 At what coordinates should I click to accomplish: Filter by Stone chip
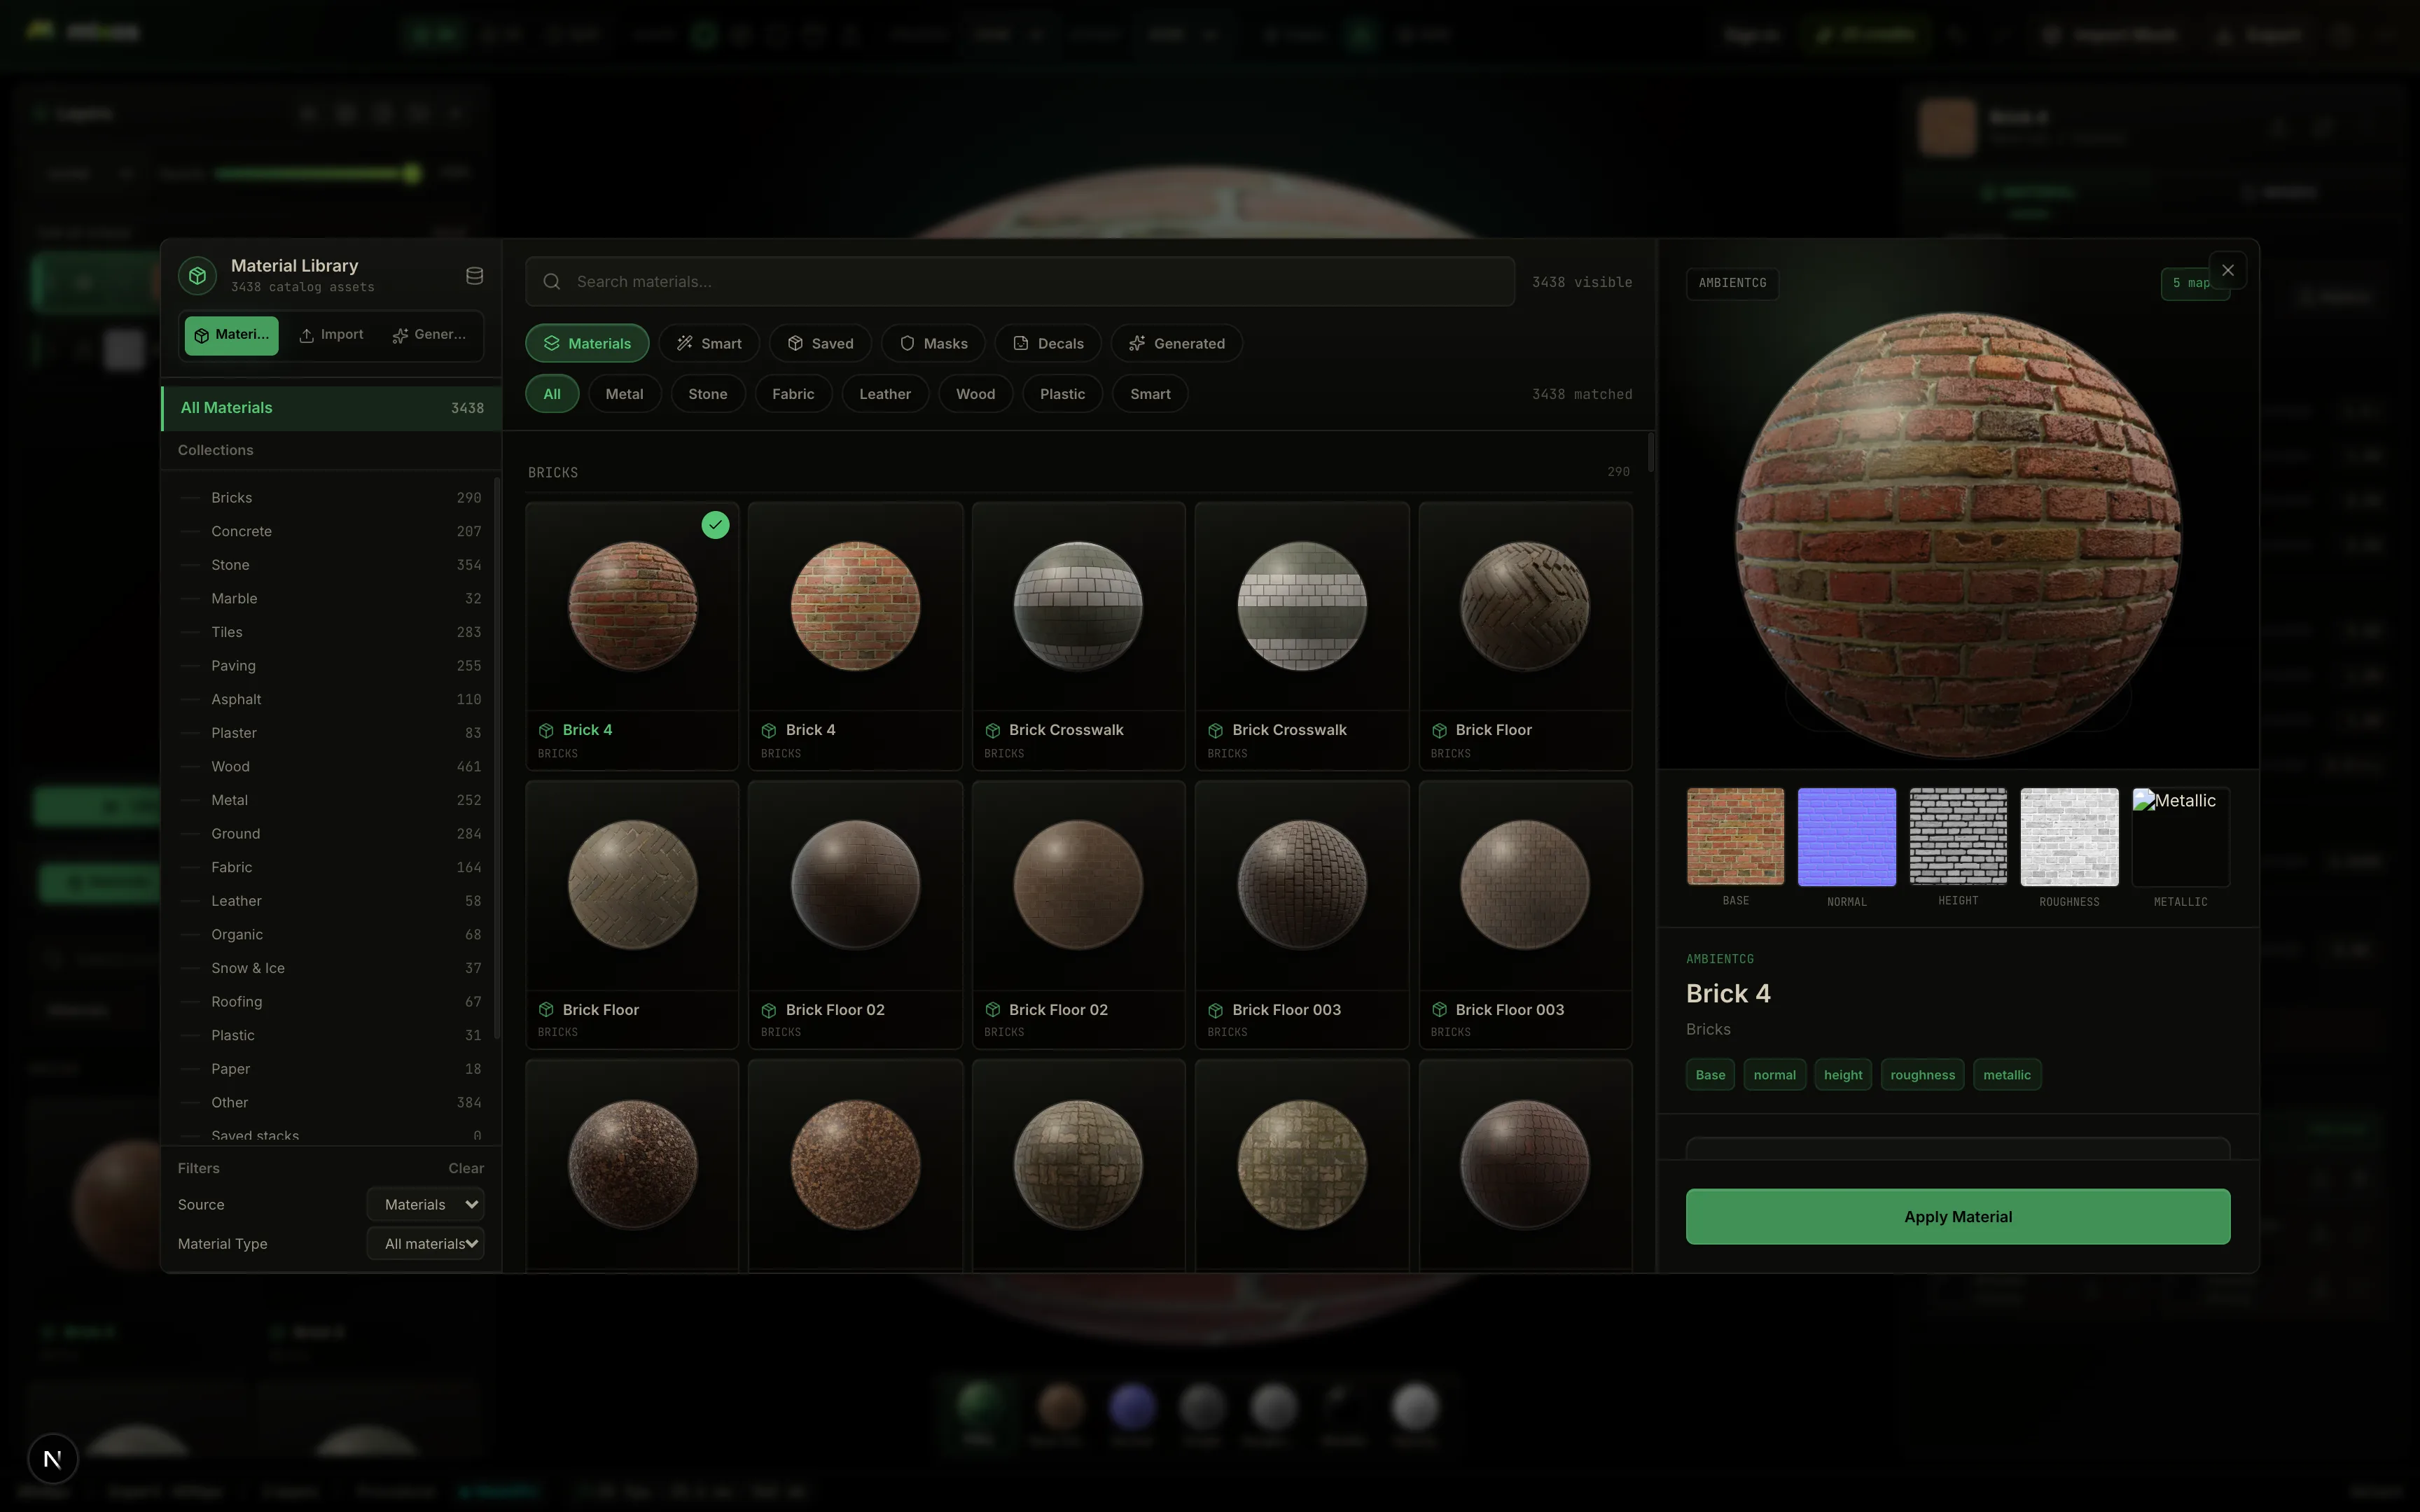(x=708, y=394)
